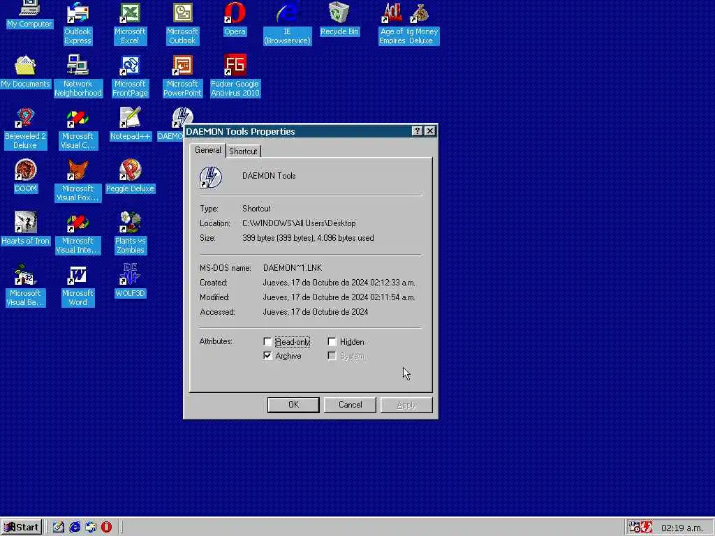Select the IE (Browservice) desktop icon
Viewport: 715px width, 536px height.
point(287,23)
